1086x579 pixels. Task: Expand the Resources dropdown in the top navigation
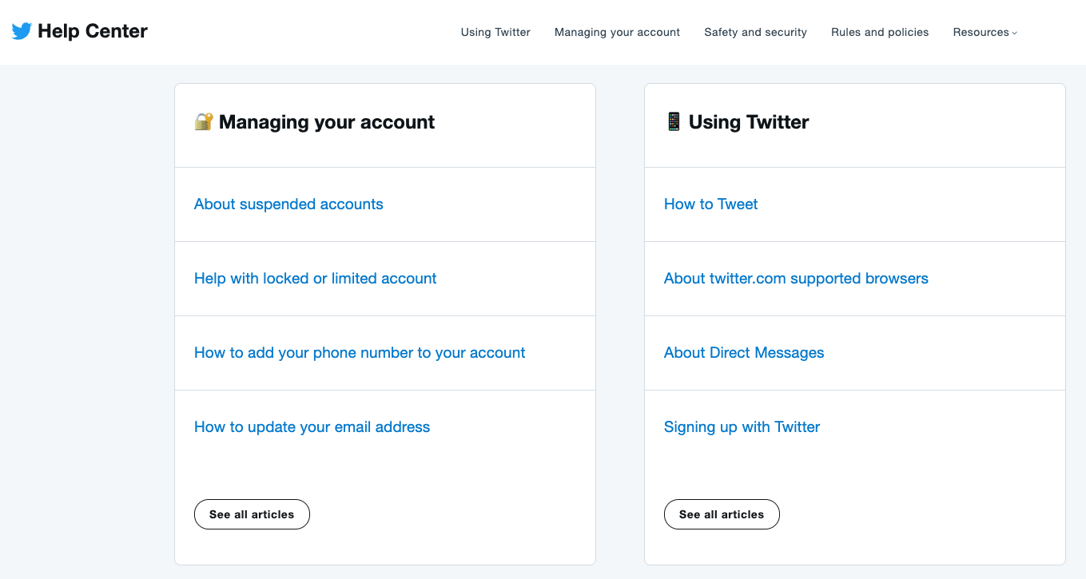point(985,32)
